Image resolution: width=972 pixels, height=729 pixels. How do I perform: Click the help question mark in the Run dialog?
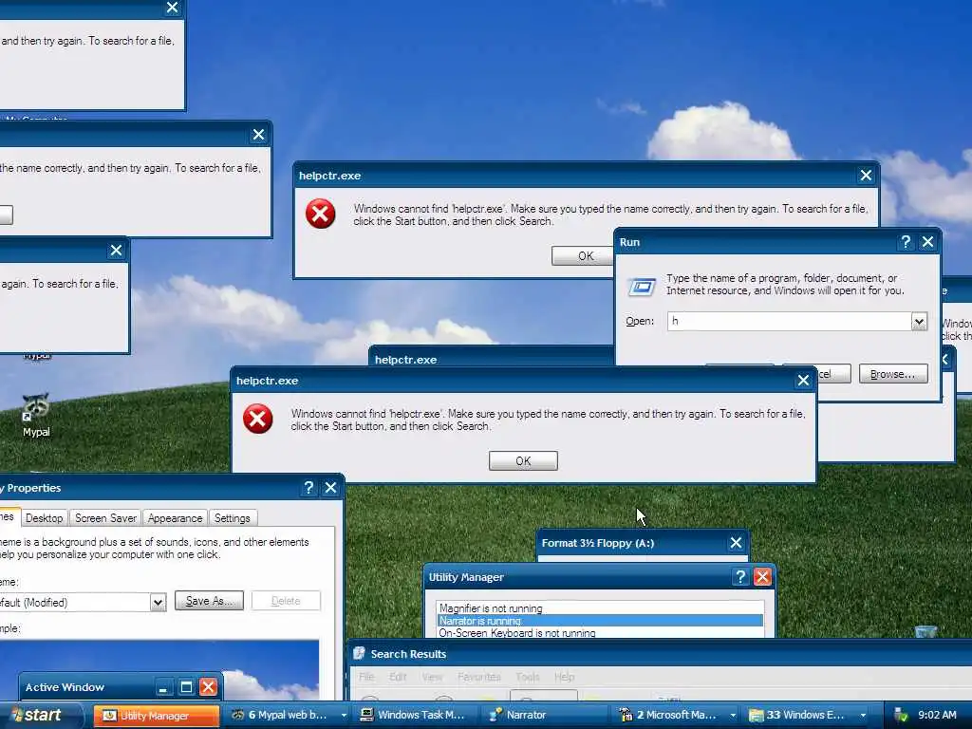coord(906,242)
